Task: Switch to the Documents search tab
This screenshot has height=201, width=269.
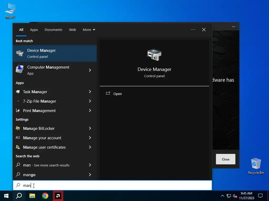Action: pyautogui.click(x=53, y=30)
